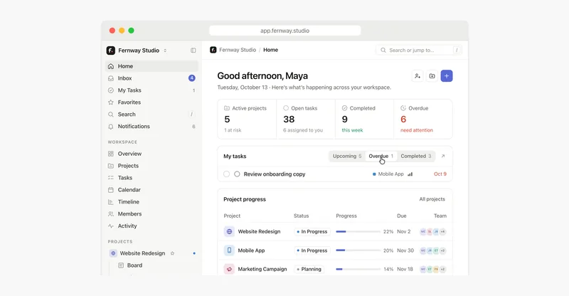
Task: Click the Timeline chart icon in sidebar
Action: (x=111, y=201)
